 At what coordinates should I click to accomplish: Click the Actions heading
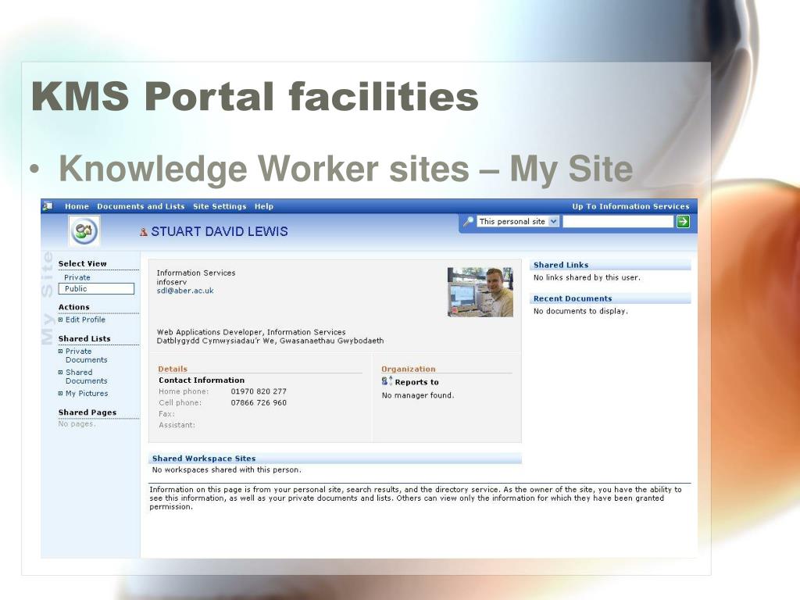tap(74, 307)
